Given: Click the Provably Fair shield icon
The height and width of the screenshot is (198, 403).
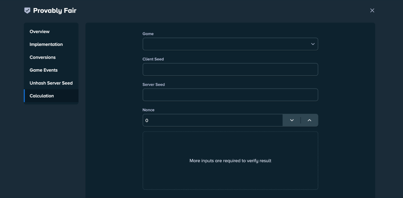Looking at the screenshot, I should point(27,10).
